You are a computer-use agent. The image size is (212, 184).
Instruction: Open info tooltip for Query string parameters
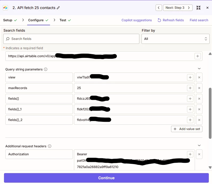tap(46, 69)
